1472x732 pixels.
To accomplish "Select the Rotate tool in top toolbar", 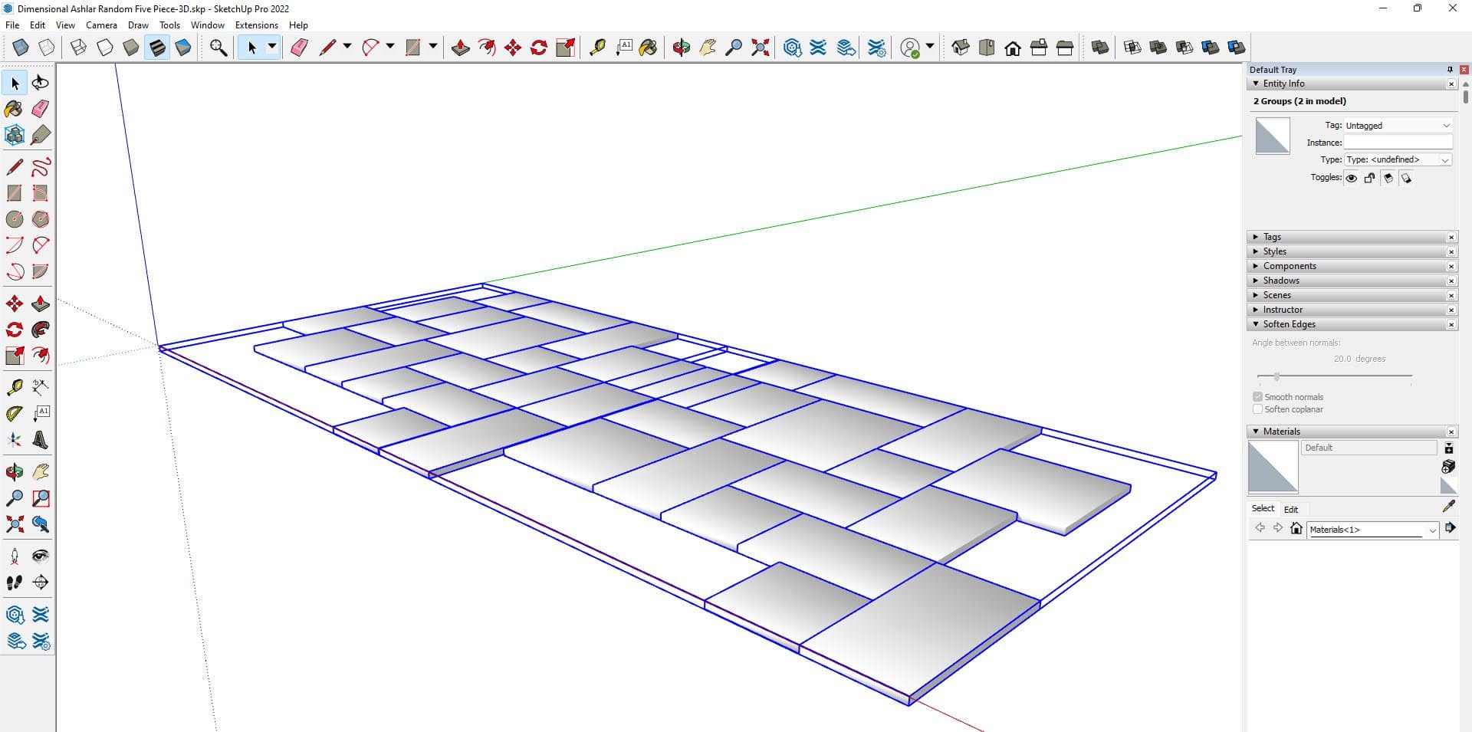I will [539, 48].
